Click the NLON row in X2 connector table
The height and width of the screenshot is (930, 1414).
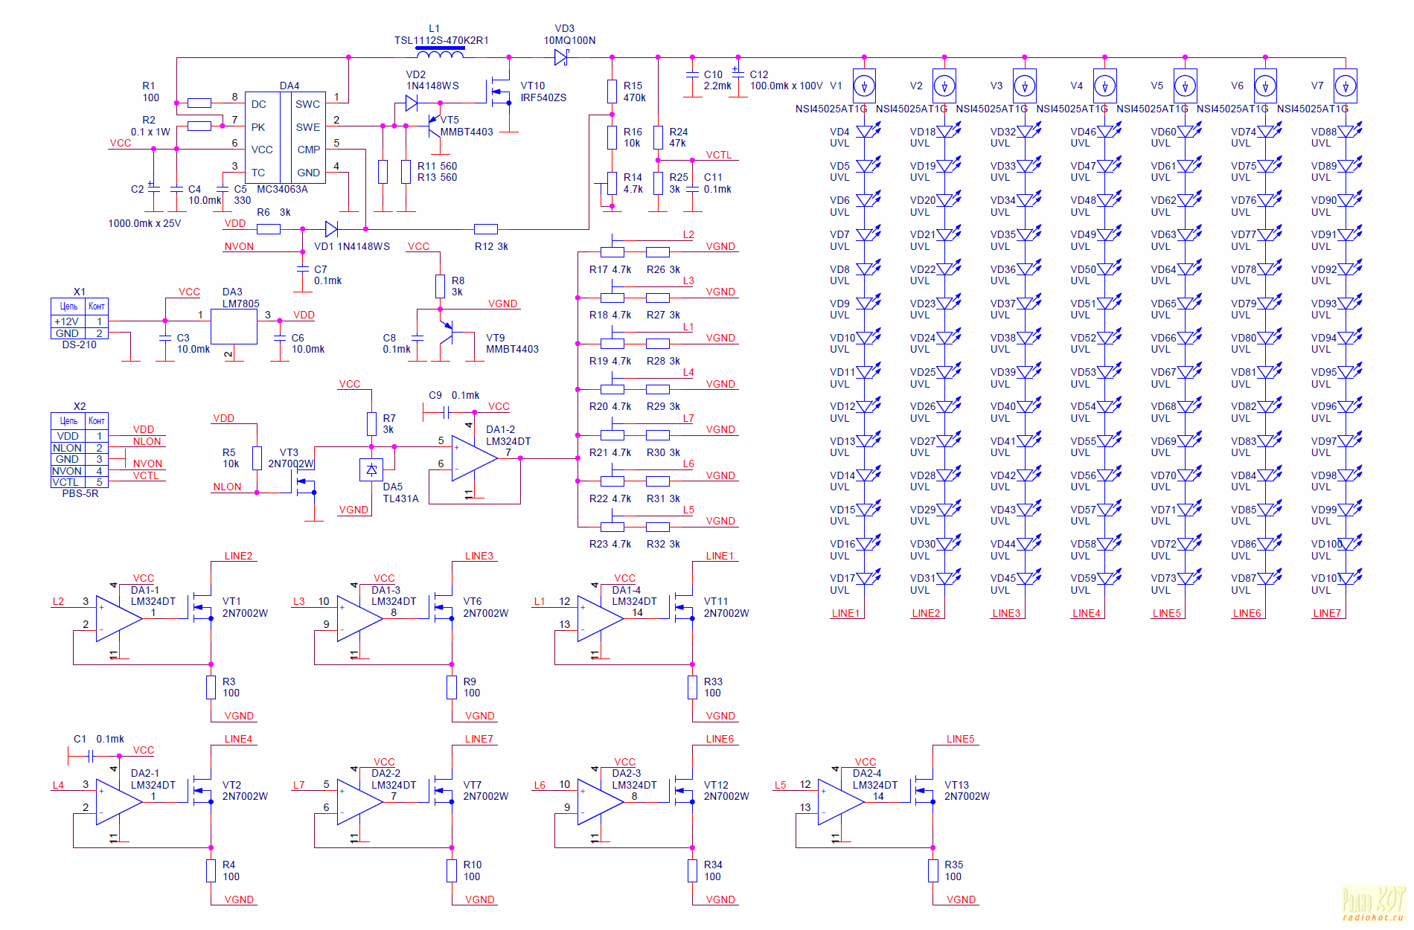point(80,448)
